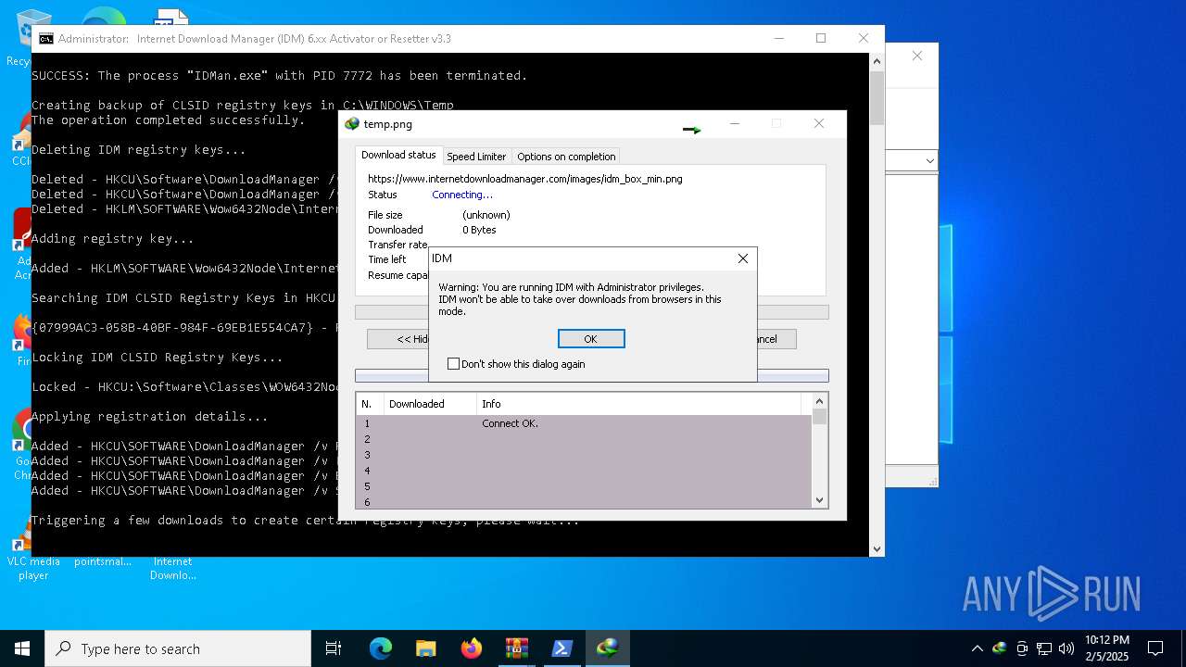
Task: Click the download URL text
Action: tap(524, 179)
